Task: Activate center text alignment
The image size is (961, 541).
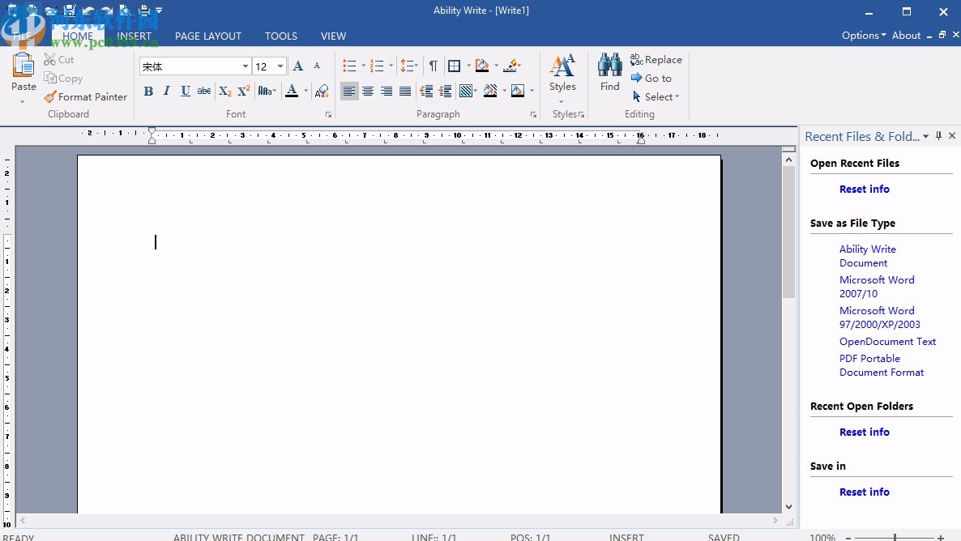Action: click(368, 91)
